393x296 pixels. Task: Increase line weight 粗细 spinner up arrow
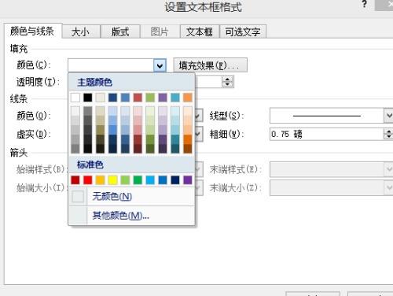[388, 131]
